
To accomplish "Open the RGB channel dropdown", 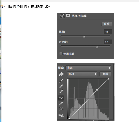I will point(82,74).
